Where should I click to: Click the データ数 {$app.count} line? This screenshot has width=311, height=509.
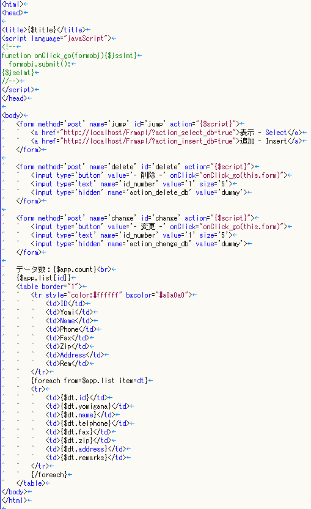pyautogui.click(x=64, y=269)
